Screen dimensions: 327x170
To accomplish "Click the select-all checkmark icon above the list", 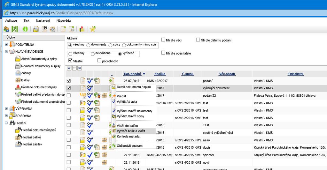I will coord(69,68).
